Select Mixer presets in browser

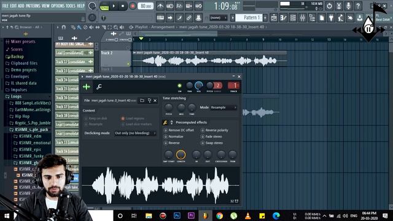coord(23,42)
